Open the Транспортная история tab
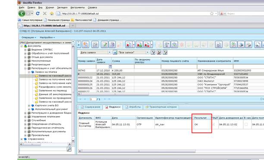Image resolution: width=264 pixels, height=160 pixels. pos(161,107)
